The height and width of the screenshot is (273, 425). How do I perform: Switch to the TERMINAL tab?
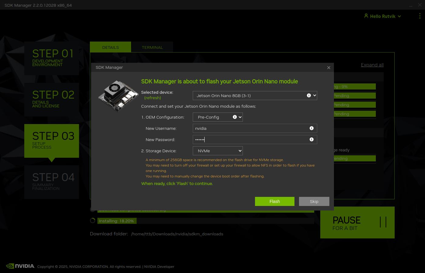pyautogui.click(x=152, y=47)
